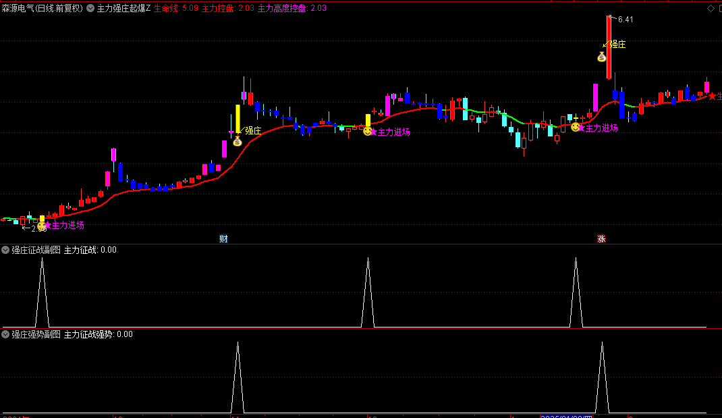Click magenta star at first 主力进场 signal
The image size is (722, 418).
(x=48, y=225)
